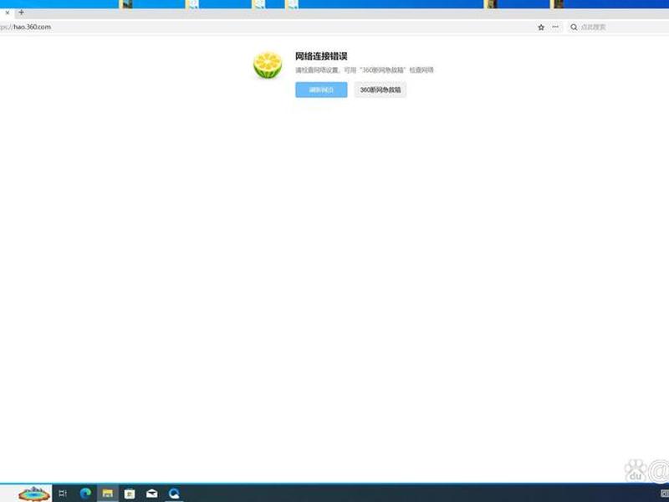Open Microsoft Edge from the taskbar
669x502 pixels.
[85, 494]
